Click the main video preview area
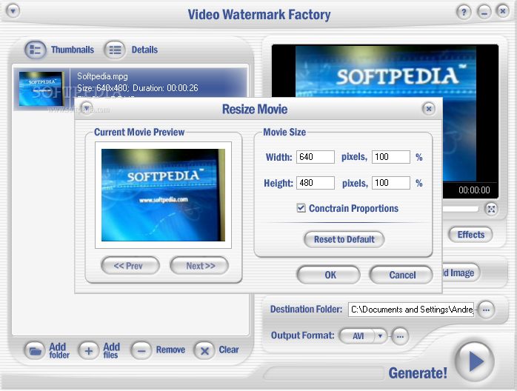The image size is (517, 391). (384, 71)
